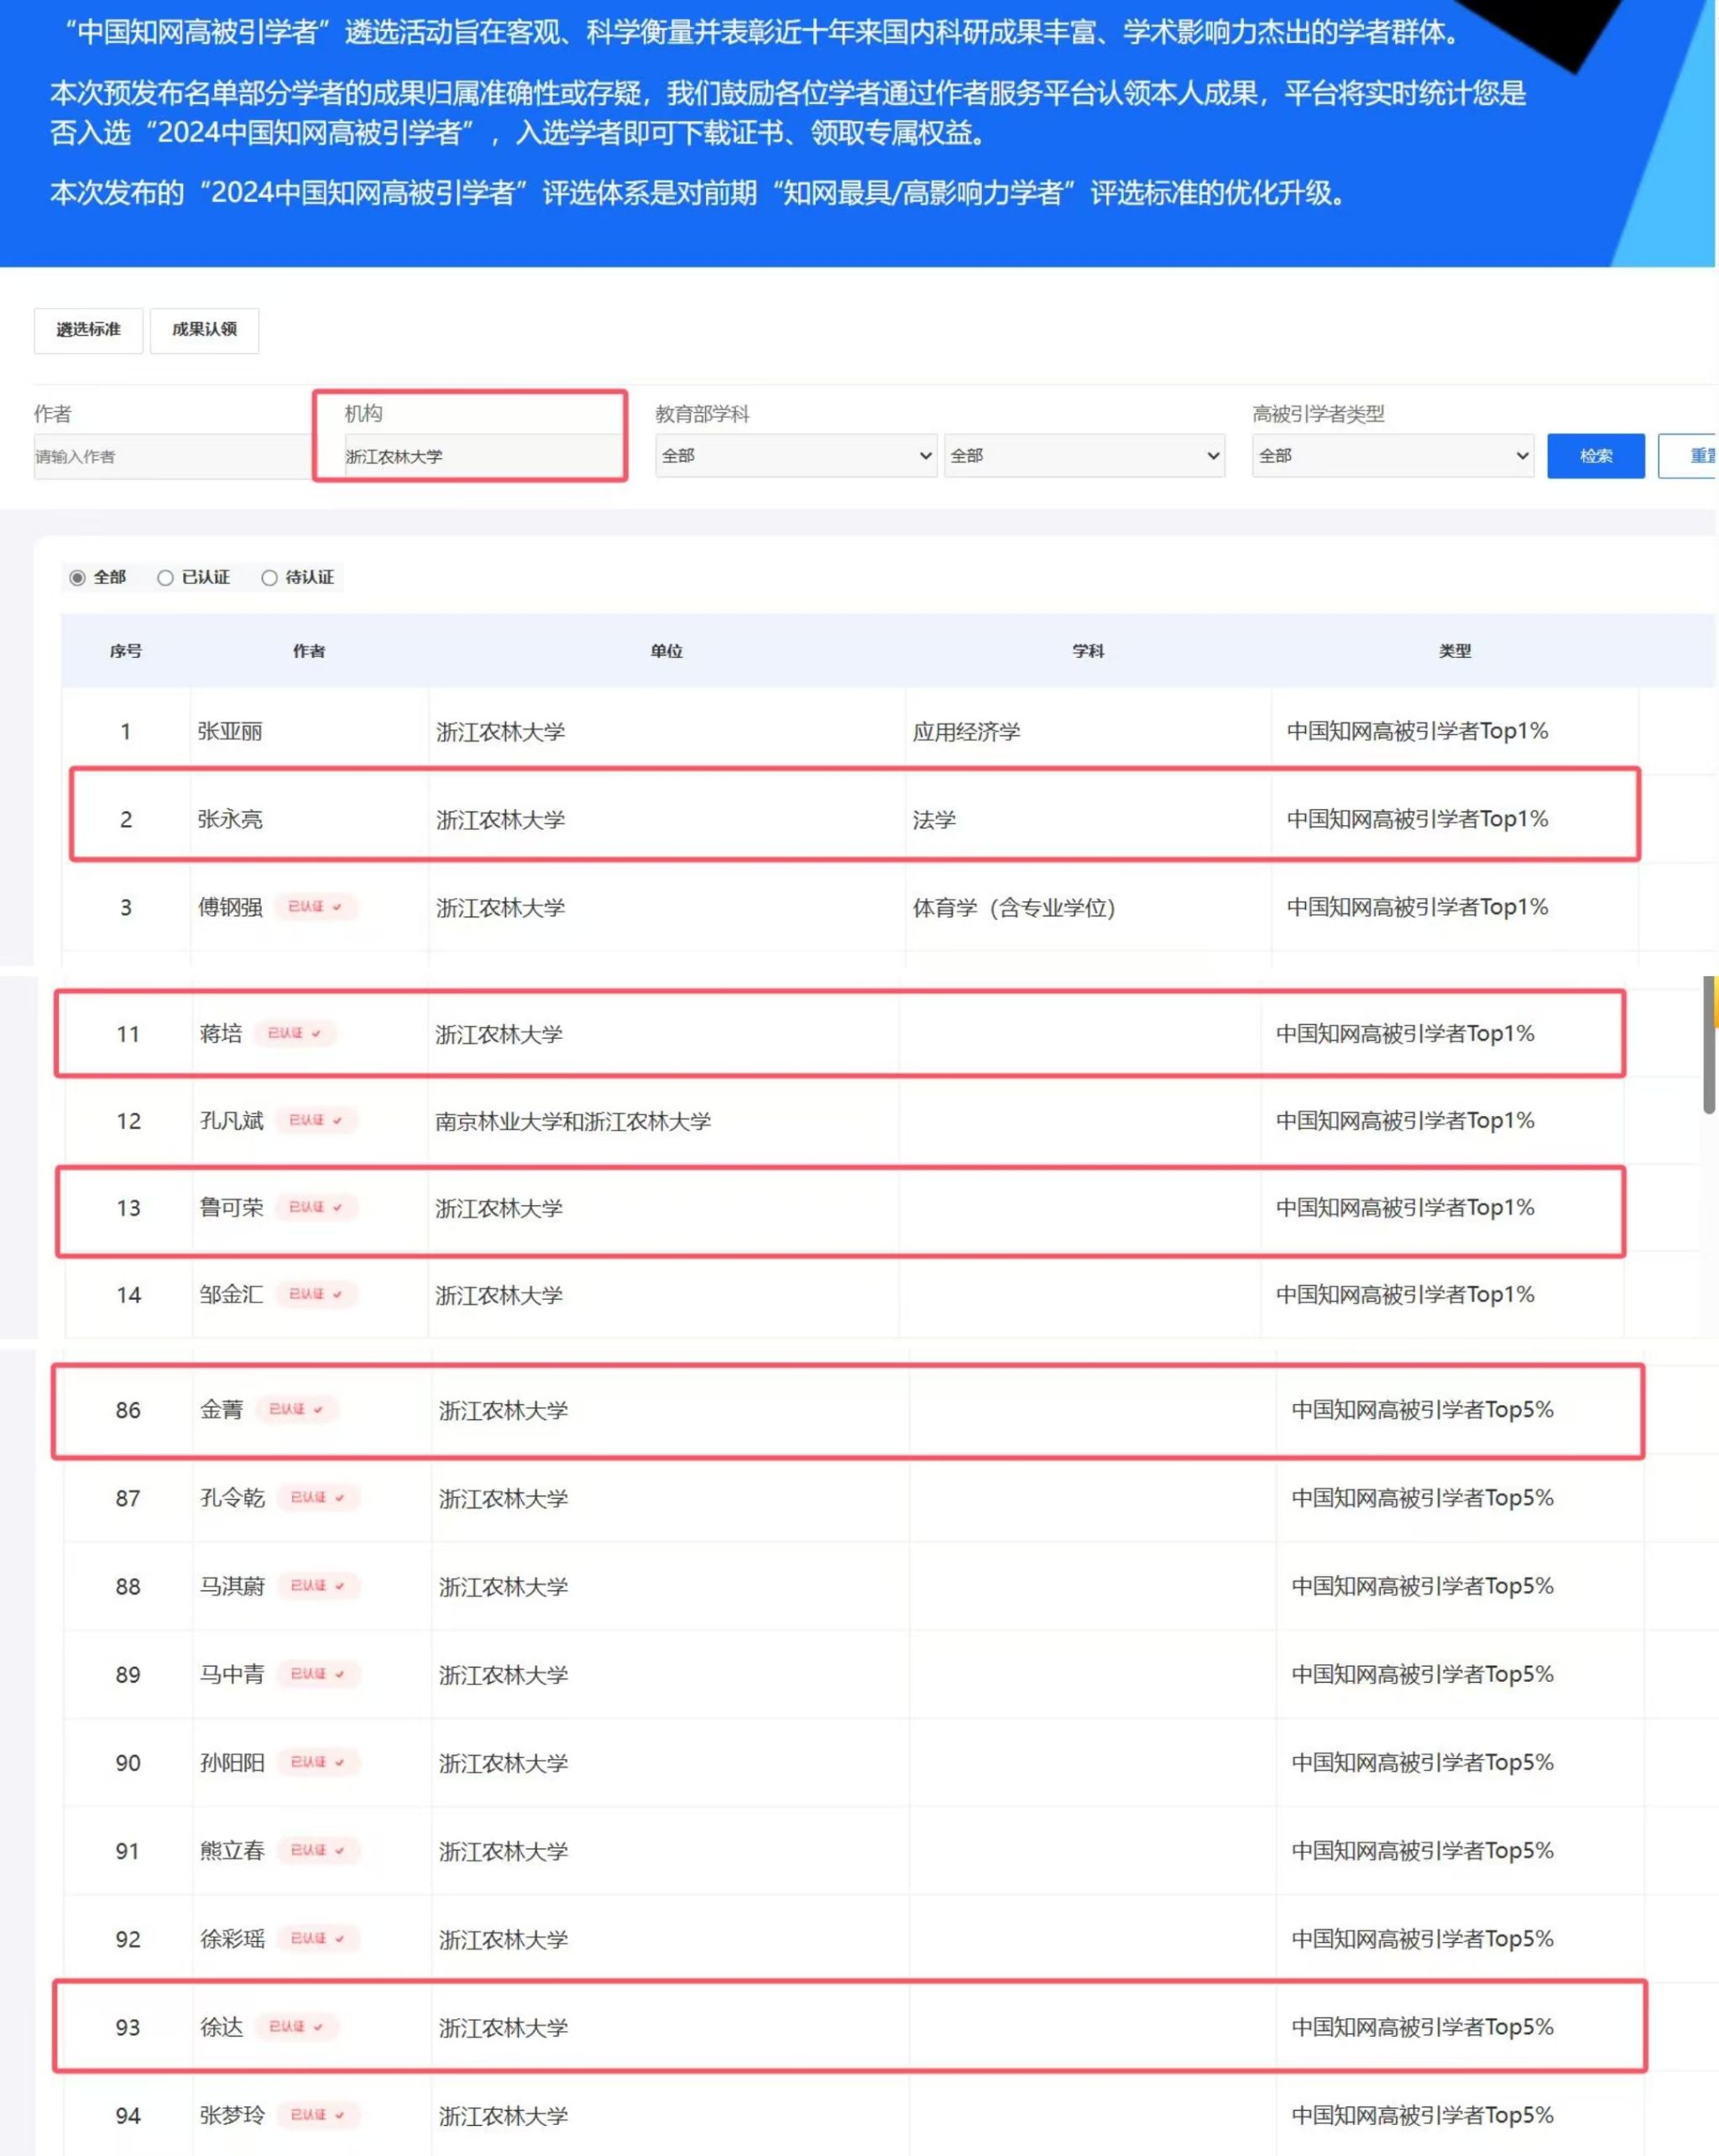Viewport: 1719px width, 2156px height.
Task: Expand 高被引学者类型 dropdown
Action: click(x=1392, y=456)
